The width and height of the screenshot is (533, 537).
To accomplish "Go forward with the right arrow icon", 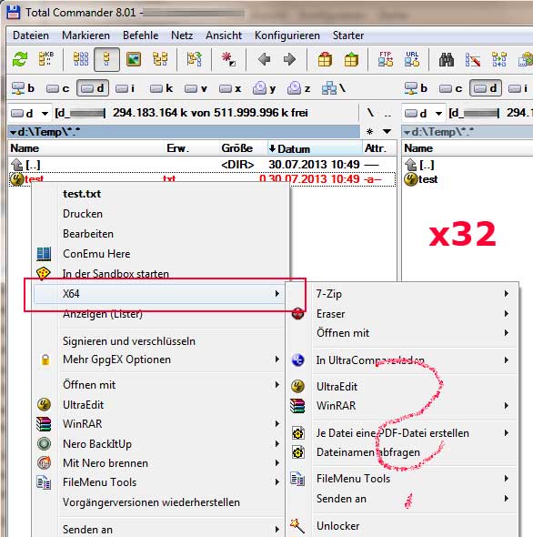I will [x=289, y=59].
